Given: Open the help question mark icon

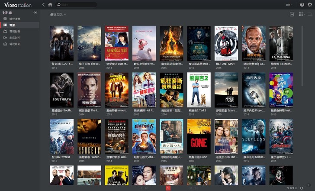Looking at the screenshot, I should click(x=302, y=5).
